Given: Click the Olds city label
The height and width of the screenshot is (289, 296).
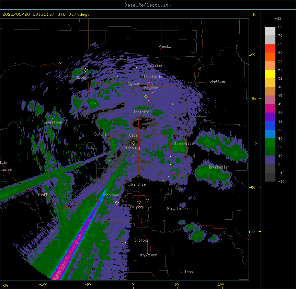Looking at the screenshot, I should tap(133, 135).
